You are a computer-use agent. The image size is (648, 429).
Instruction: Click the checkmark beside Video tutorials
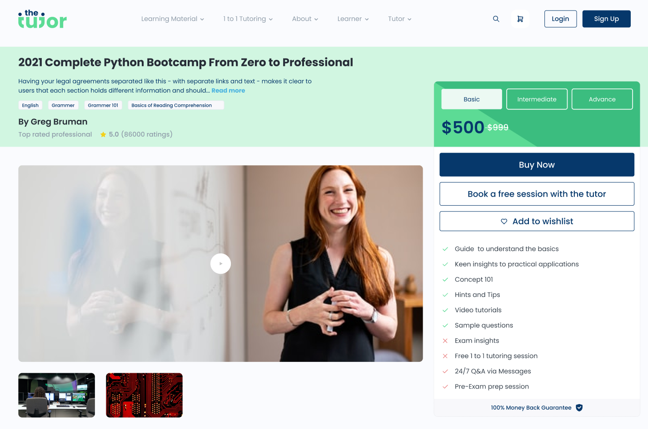coord(445,310)
